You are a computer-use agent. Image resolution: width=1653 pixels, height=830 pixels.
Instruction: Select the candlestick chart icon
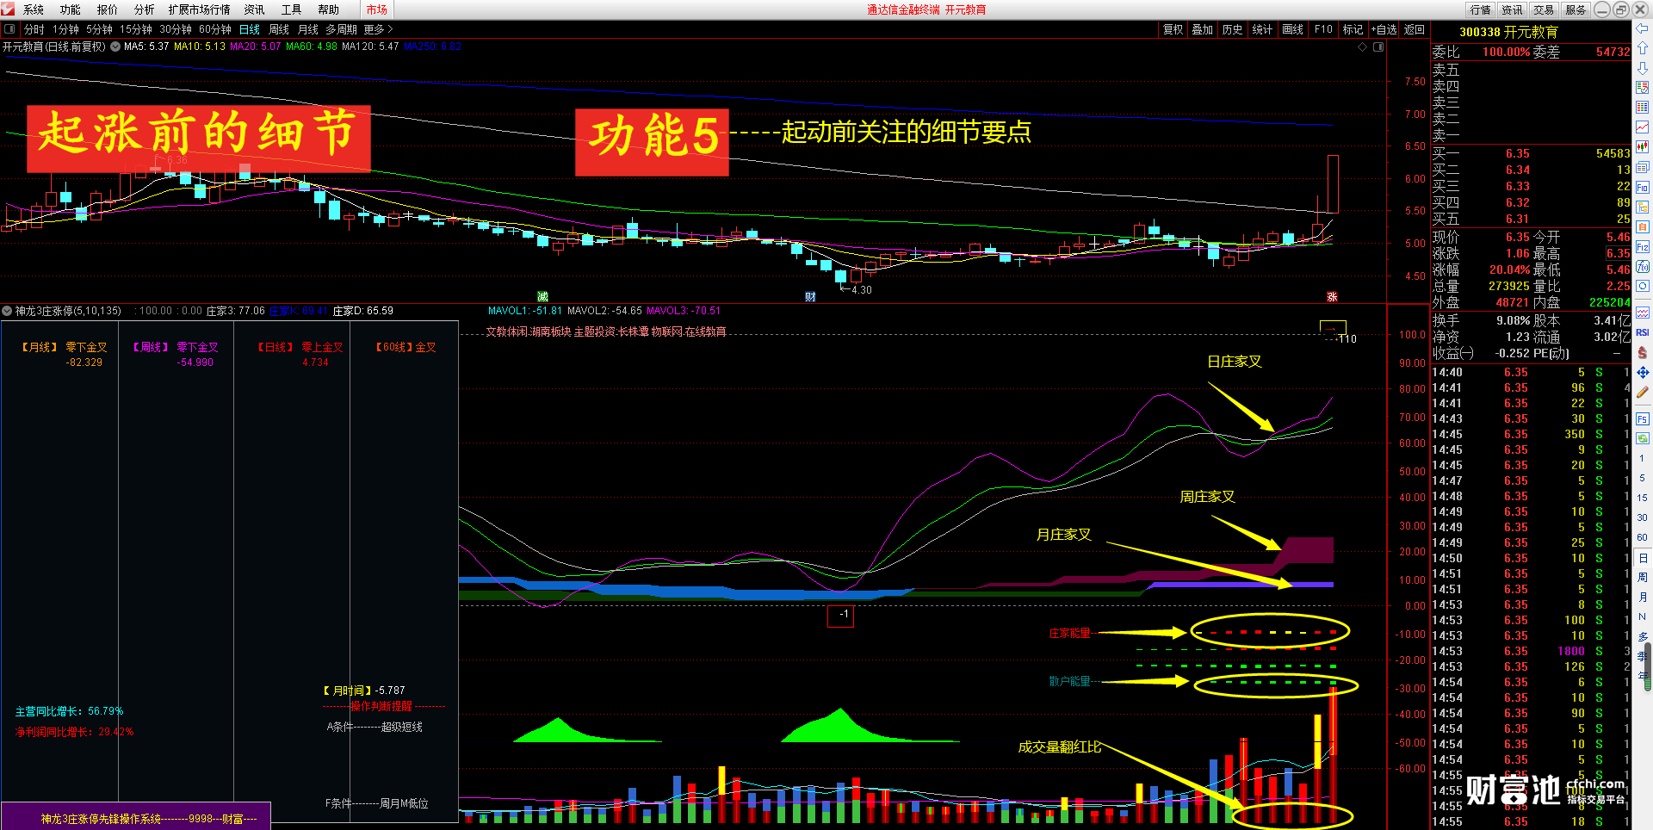tap(1643, 146)
